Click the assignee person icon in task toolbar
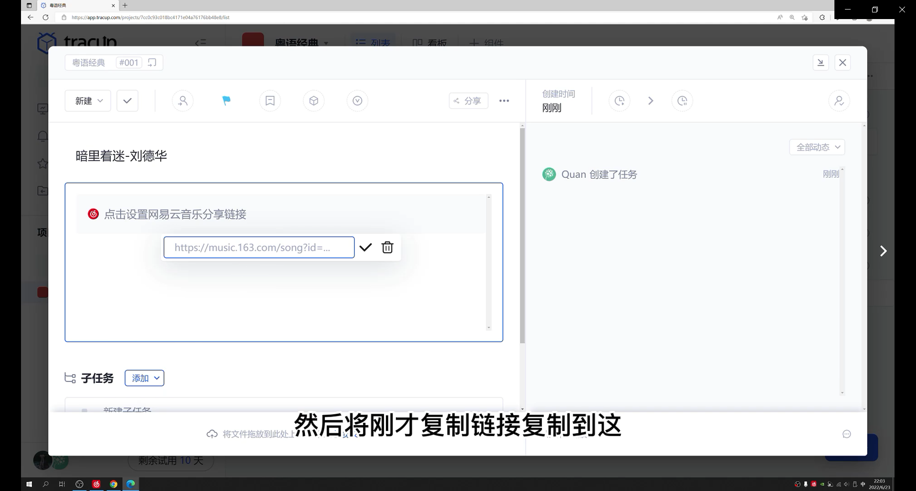 [x=183, y=101]
